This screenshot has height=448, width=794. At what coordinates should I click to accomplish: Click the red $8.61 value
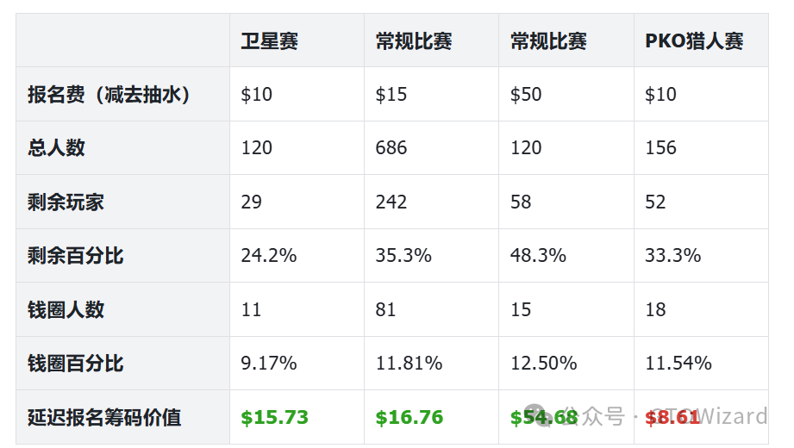pyautogui.click(x=672, y=418)
